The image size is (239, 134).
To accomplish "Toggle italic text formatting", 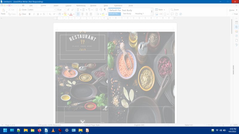I will pos(34,14).
